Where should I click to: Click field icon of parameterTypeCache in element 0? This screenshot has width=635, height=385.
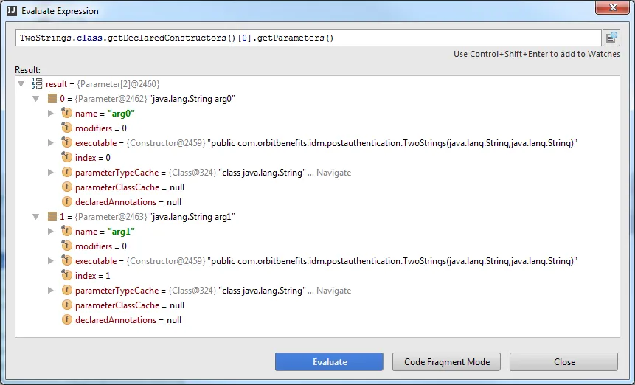[x=66, y=172]
